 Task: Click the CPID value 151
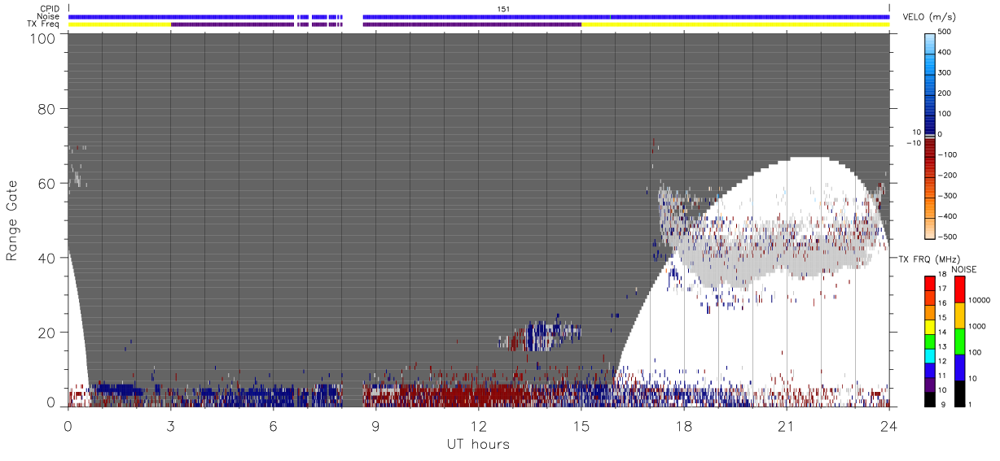click(x=503, y=8)
